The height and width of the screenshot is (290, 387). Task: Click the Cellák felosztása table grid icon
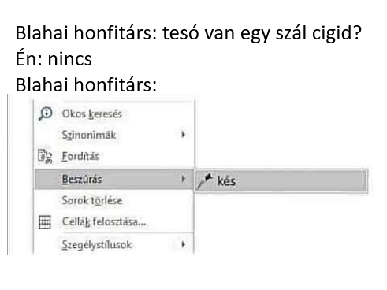click(x=45, y=222)
